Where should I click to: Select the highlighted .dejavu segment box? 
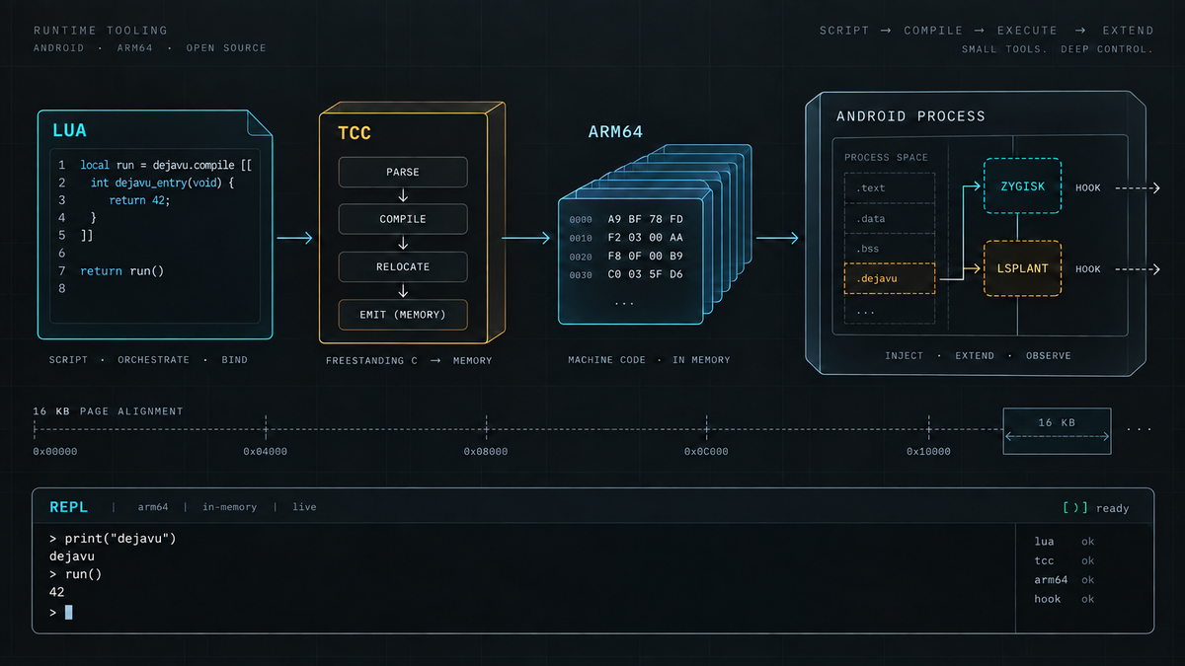tap(890, 279)
